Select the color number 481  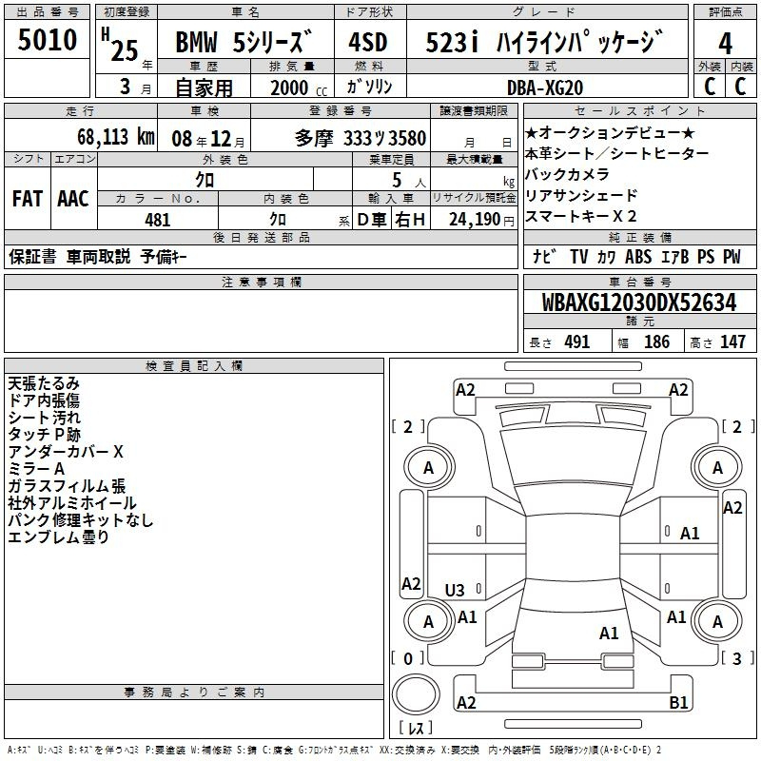coord(157,220)
